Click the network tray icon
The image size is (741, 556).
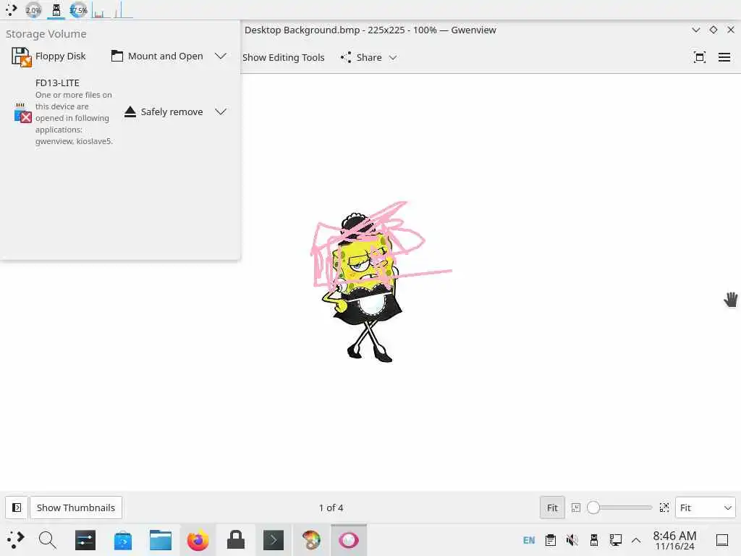tap(615, 540)
